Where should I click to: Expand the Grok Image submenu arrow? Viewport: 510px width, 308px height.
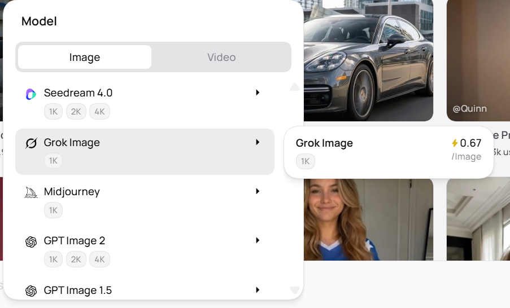(258, 142)
